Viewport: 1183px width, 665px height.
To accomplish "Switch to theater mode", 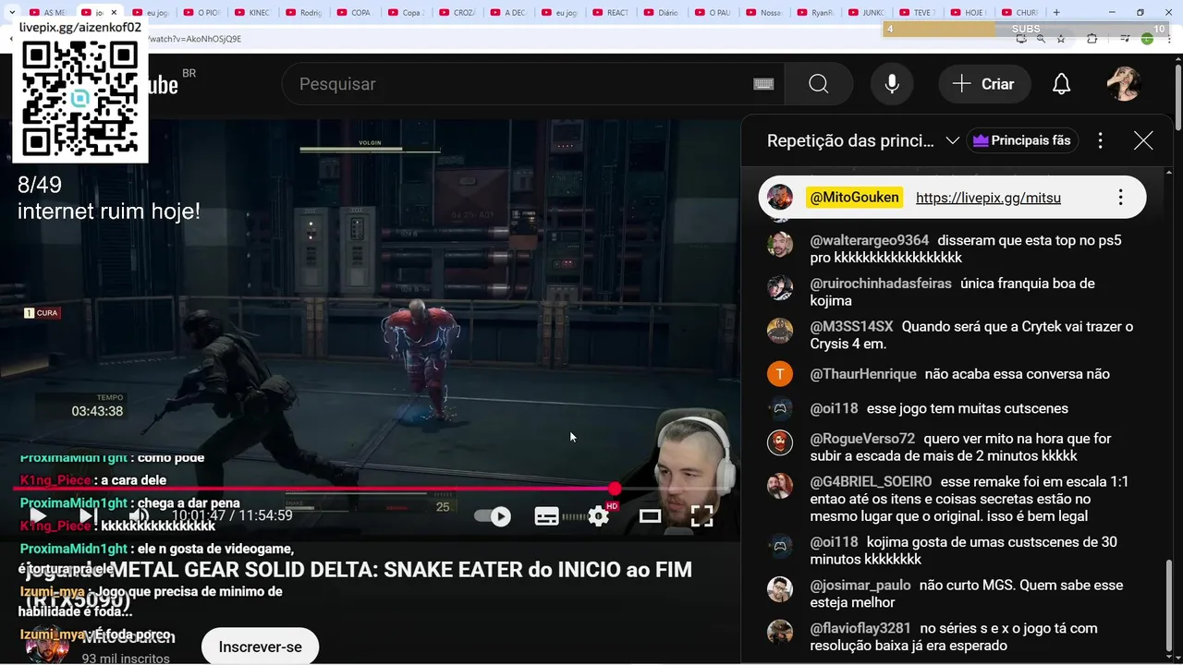I will [x=651, y=516].
